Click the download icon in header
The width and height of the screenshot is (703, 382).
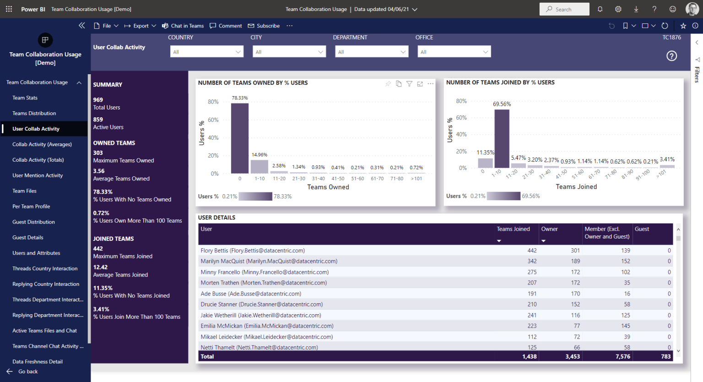point(636,9)
